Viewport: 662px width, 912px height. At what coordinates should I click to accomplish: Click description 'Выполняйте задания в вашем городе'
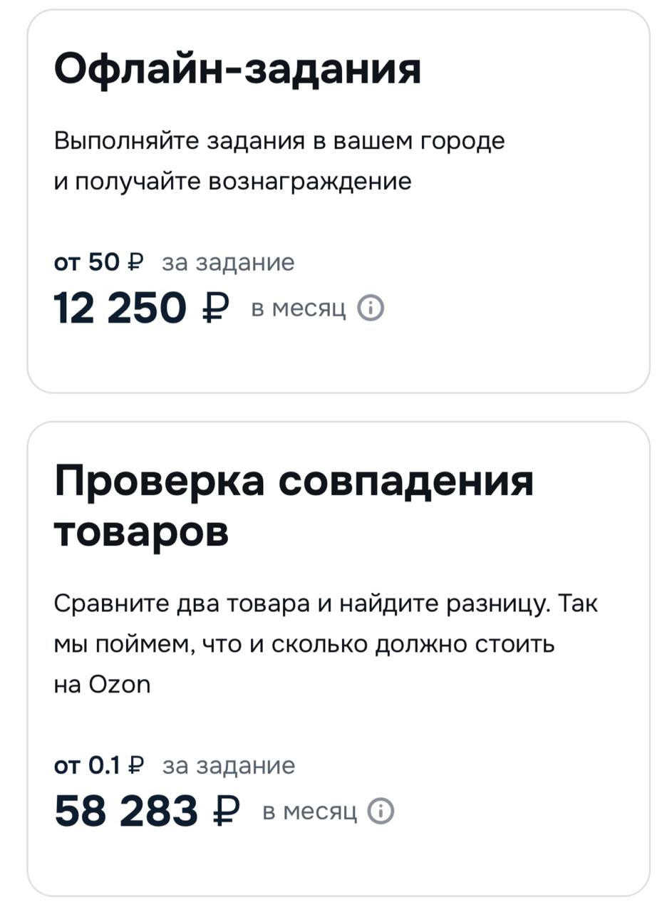tap(279, 141)
